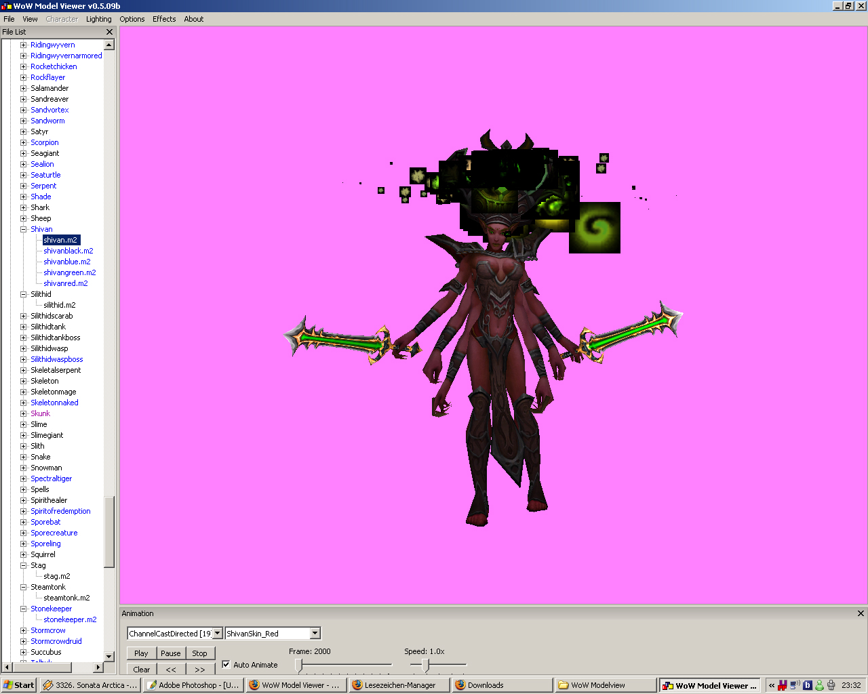
Task: Toggle the Auto Animate checkbox
Action: pyautogui.click(x=226, y=665)
